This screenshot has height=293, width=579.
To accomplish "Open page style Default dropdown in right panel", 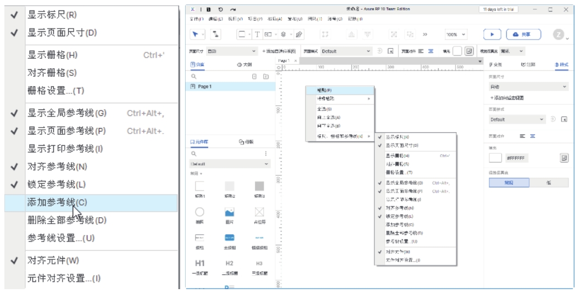I will [x=516, y=119].
